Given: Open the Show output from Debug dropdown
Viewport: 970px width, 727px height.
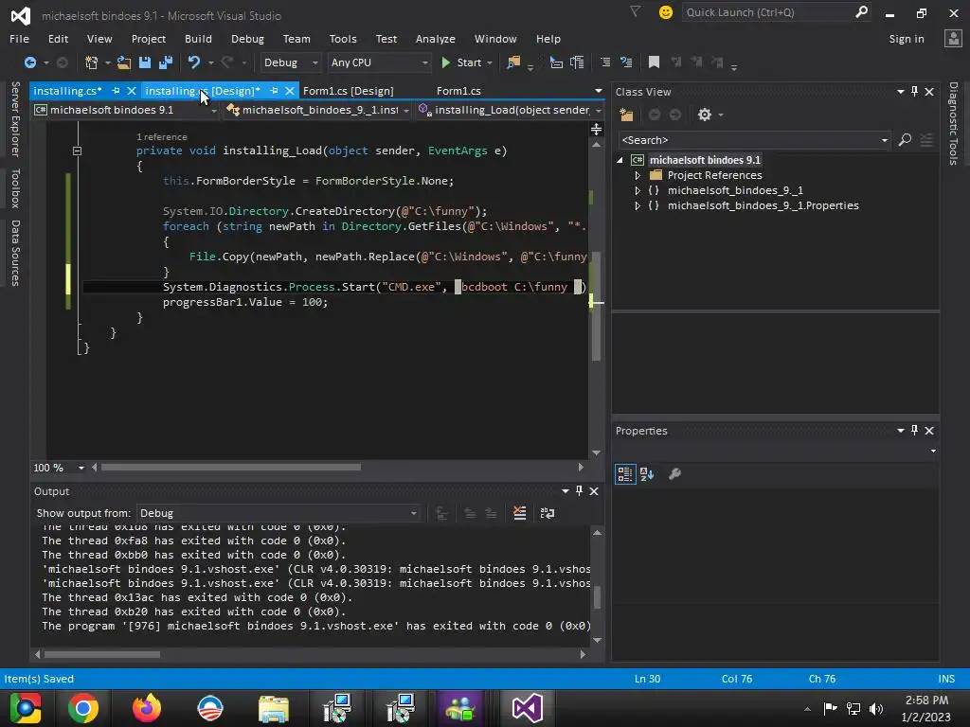Looking at the screenshot, I should click(278, 513).
